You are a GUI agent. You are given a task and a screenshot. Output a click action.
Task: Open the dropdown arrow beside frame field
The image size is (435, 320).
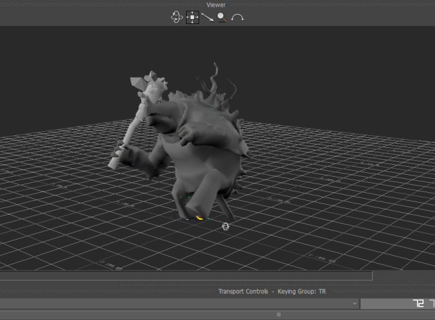355,303
